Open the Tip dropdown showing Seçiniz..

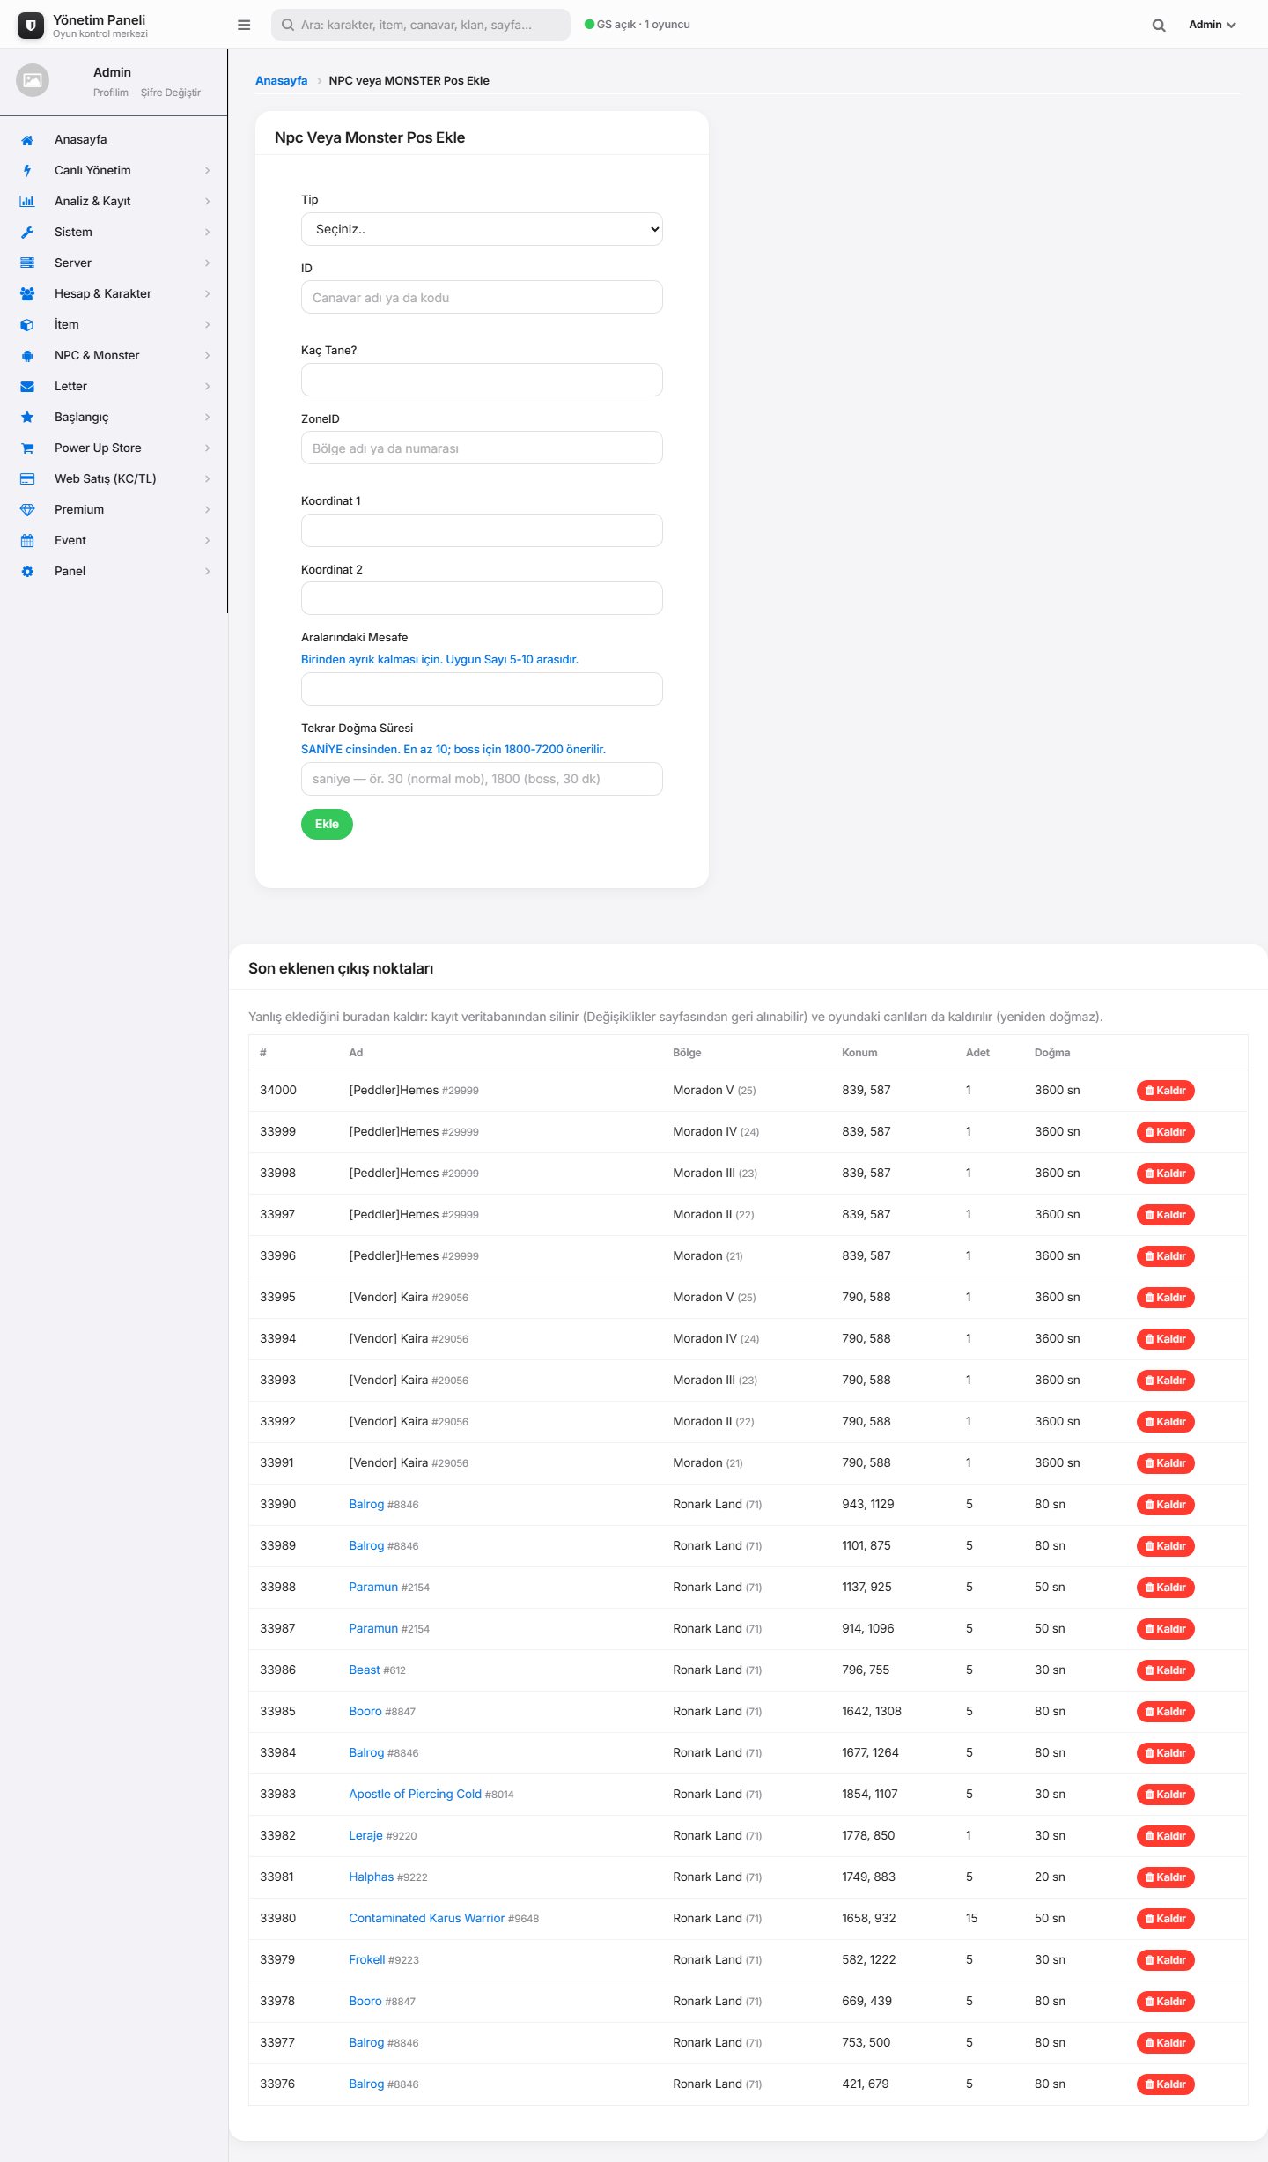click(482, 229)
